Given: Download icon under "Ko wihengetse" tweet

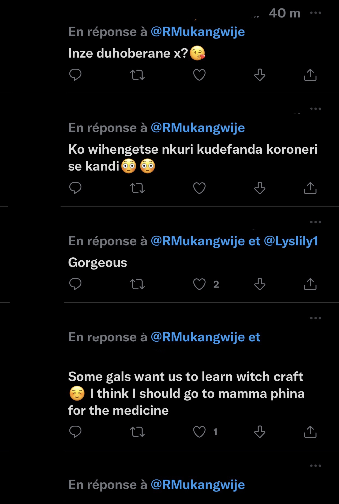Looking at the screenshot, I should click(260, 188).
